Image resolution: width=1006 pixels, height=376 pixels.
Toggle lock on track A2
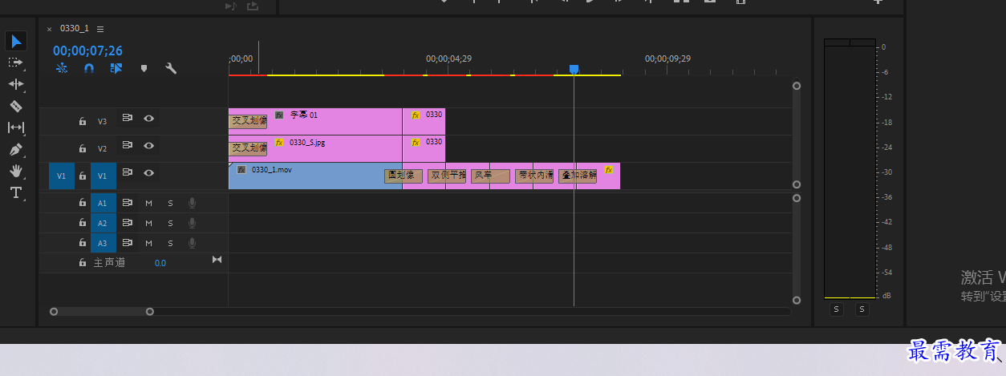(x=82, y=223)
